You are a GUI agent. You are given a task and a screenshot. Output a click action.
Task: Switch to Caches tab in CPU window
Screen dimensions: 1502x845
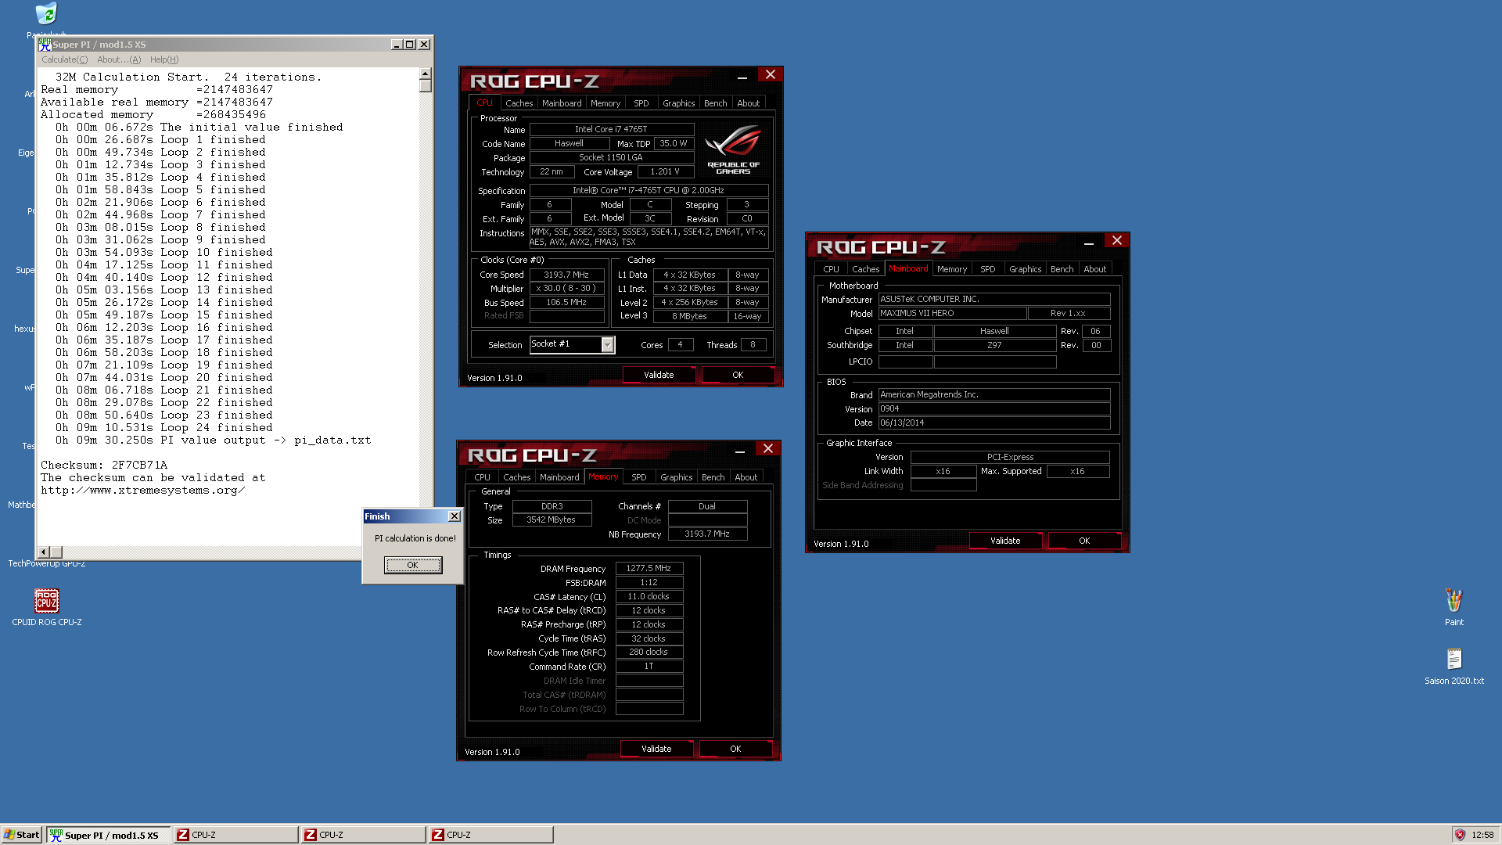[x=519, y=103]
